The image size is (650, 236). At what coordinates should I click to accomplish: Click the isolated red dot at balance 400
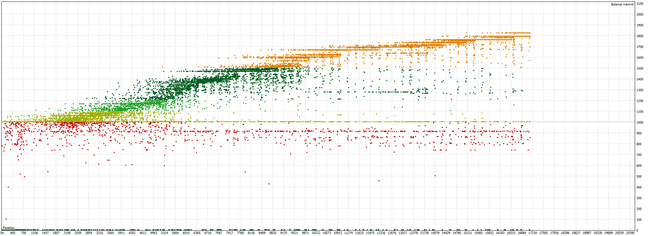[x=8, y=187]
